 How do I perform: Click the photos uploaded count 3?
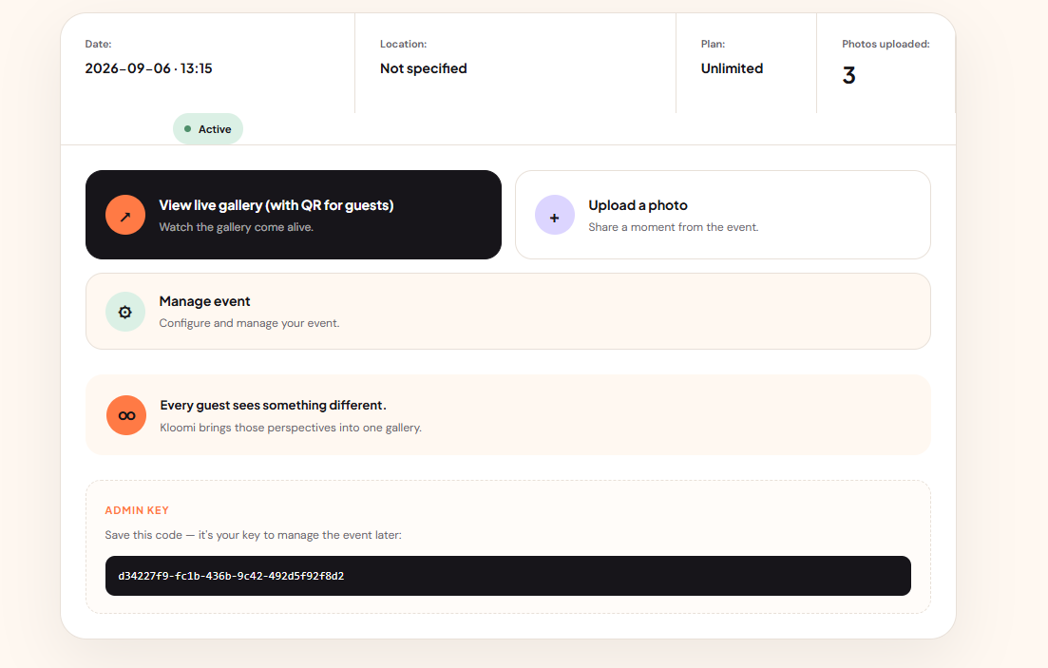click(x=848, y=75)
